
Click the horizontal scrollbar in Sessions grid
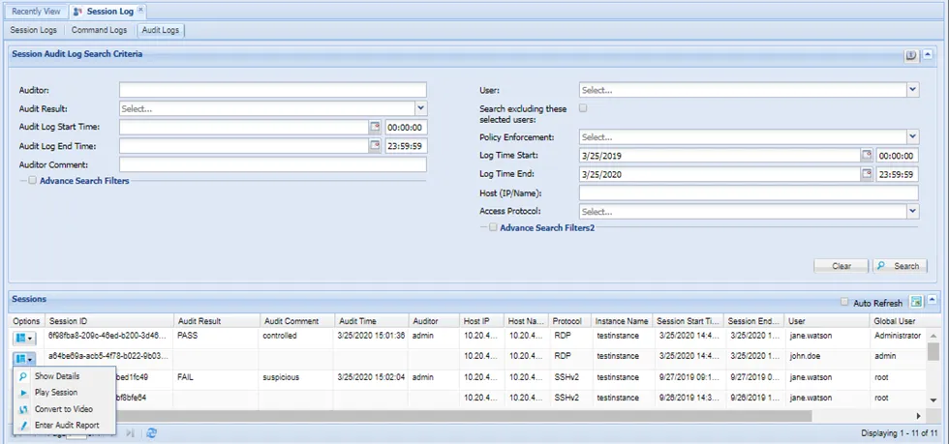463,416
